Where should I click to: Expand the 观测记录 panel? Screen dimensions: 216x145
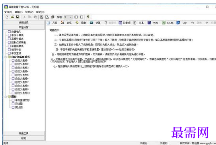(x=24, y=22)
